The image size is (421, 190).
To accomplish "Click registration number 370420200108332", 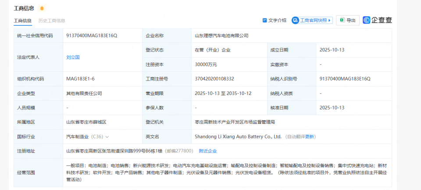I will tap(214, 79).
